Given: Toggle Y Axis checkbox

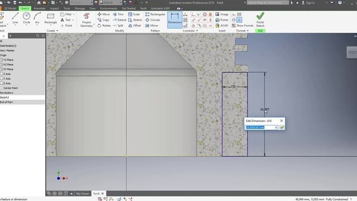Looking at the screenshot, I should click(1, 78).
